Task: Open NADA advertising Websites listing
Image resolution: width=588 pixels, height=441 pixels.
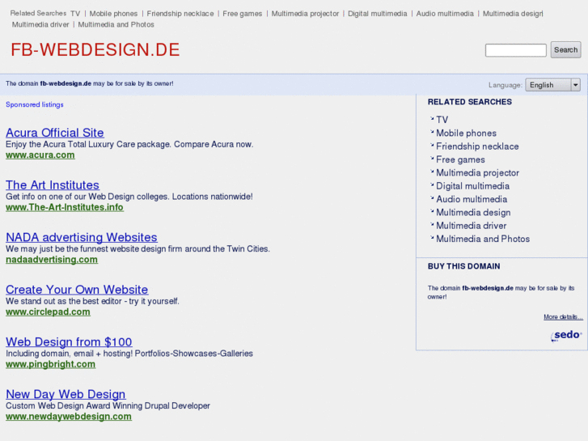Action: [x=82, y=237]
